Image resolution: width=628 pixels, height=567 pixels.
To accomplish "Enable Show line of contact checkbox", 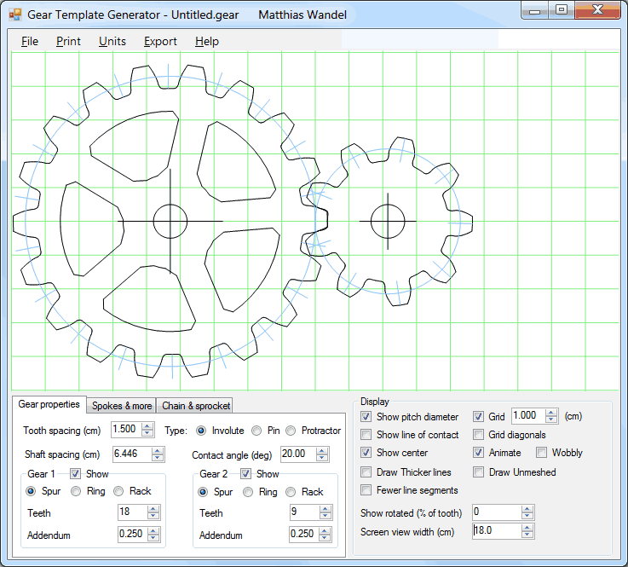I will pos(366,435).
